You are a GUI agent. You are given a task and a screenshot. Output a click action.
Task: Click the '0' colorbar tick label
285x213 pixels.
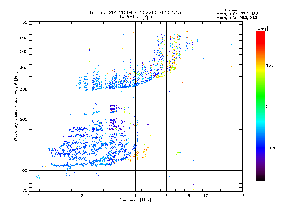coord(267,107)
